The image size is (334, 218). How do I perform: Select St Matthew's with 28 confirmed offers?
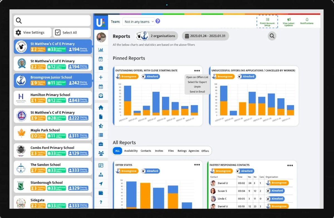pos(53,116)
